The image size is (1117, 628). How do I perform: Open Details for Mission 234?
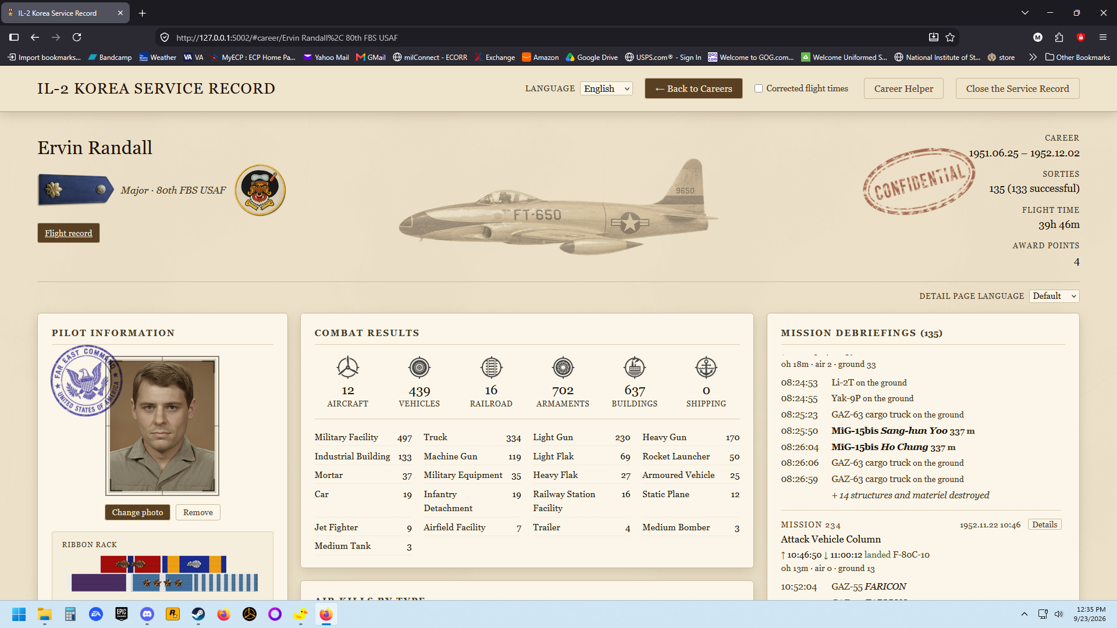pyautogui.click(x=1045, y=524)
